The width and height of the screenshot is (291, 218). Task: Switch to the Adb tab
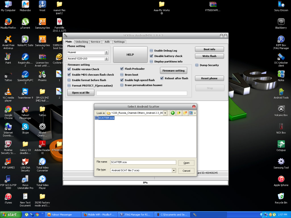(x=107, y=42)
